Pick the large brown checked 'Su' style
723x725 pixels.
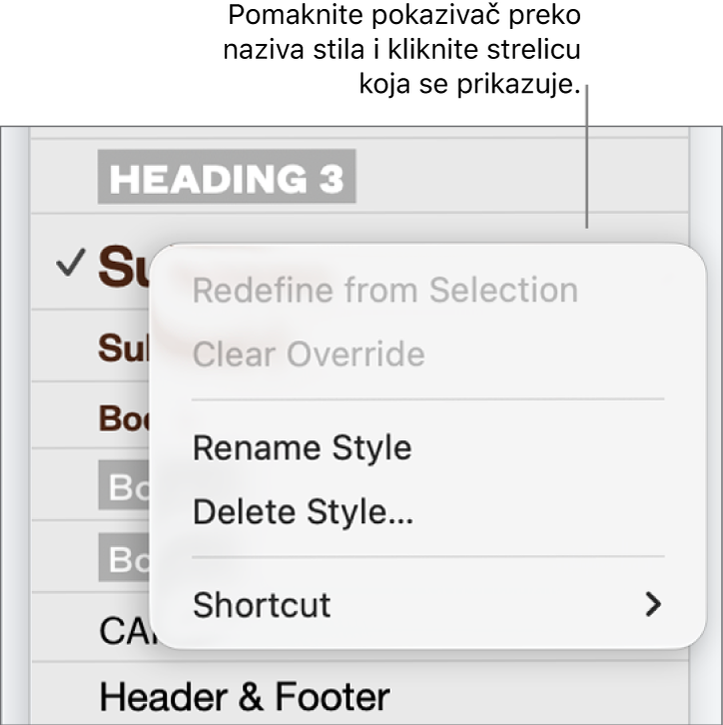122,268
